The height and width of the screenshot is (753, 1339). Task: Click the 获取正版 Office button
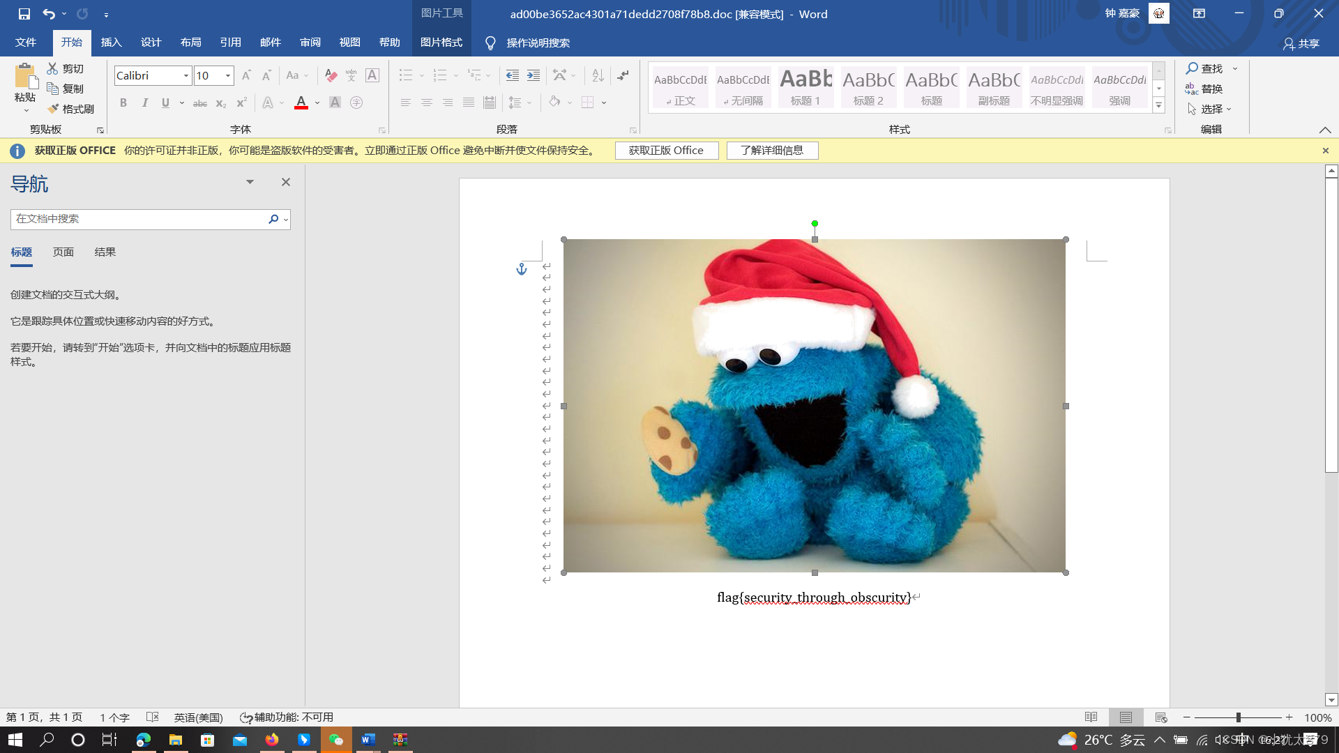pos(666,151)
